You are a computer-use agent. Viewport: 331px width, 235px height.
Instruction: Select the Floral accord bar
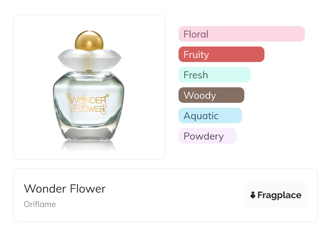point(241,34)
